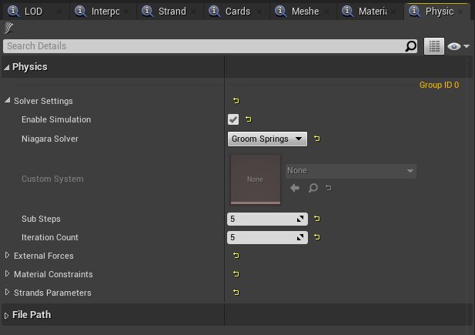The width and height of the screenshot is (475, 335).
Task: Switch to the Cards tab
Action: click(x=238, y=12)
